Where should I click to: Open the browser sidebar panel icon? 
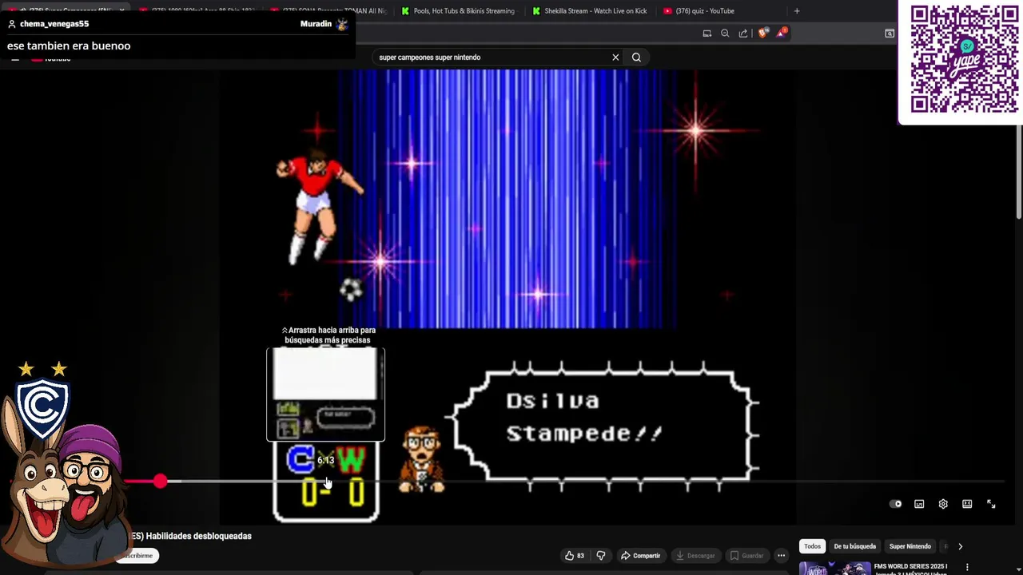click(x=890, y=34)
